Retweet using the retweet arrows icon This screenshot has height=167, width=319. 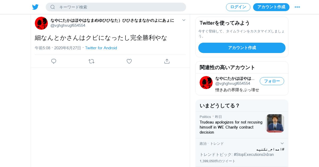tap(91, 61)
